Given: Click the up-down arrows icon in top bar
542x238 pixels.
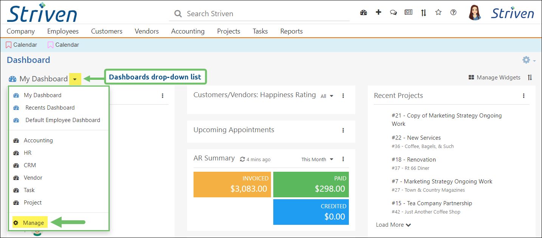Looking at the screenshot, I should 424,12.
